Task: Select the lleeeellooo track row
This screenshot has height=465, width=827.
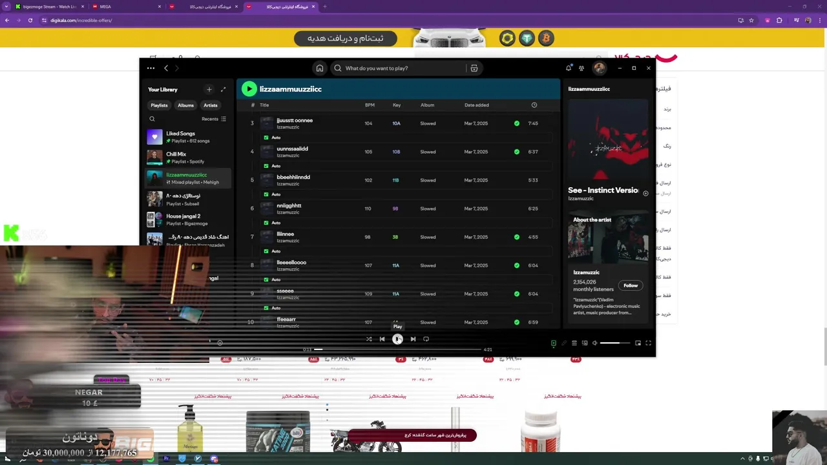Action: [x=399, y=265]
